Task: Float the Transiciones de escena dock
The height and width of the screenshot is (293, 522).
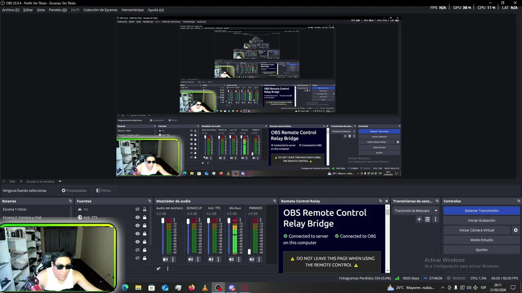Action: coord(437,201)
